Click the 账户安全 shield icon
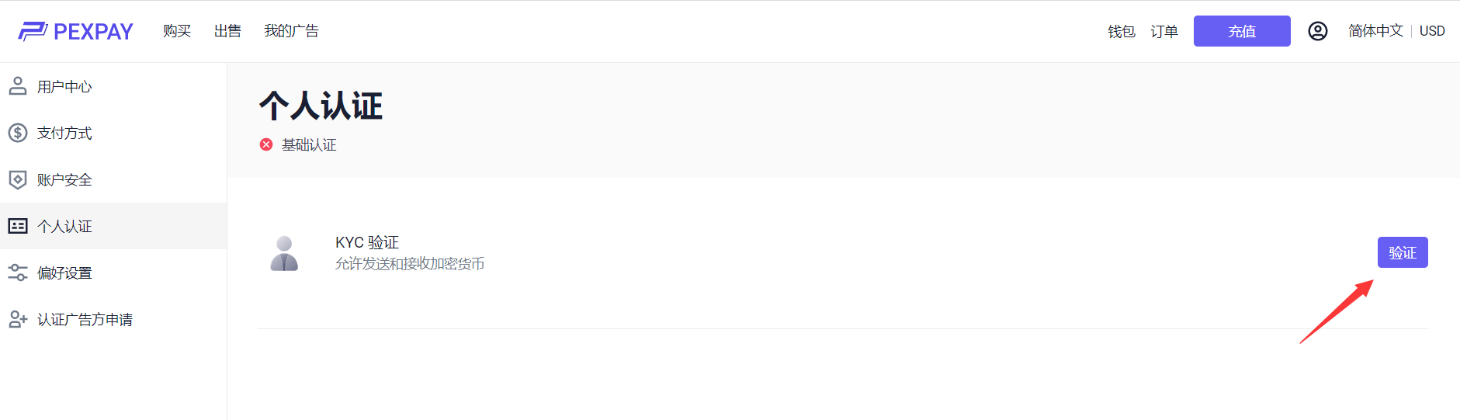The image size is (1460, 420). pyautogui.click(x=18, y=179)
